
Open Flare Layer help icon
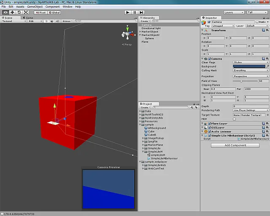(x=263, y=123)
